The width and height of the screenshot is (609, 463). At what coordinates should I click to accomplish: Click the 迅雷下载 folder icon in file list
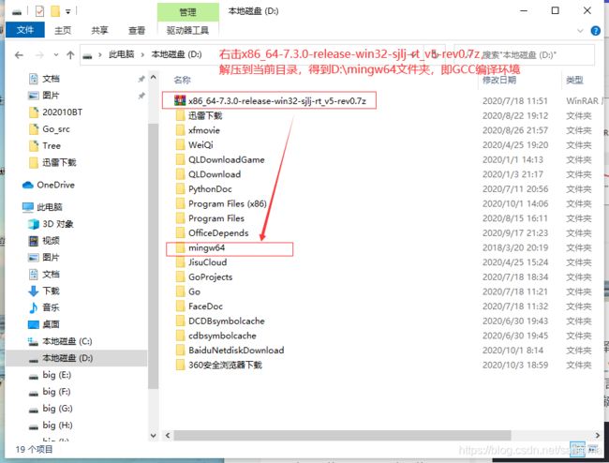point(180,116)
